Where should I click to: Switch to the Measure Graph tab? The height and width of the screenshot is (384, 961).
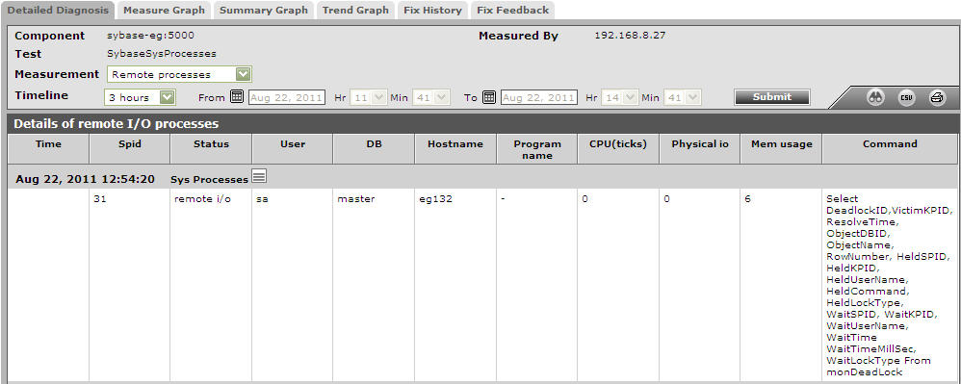[164, 11]
